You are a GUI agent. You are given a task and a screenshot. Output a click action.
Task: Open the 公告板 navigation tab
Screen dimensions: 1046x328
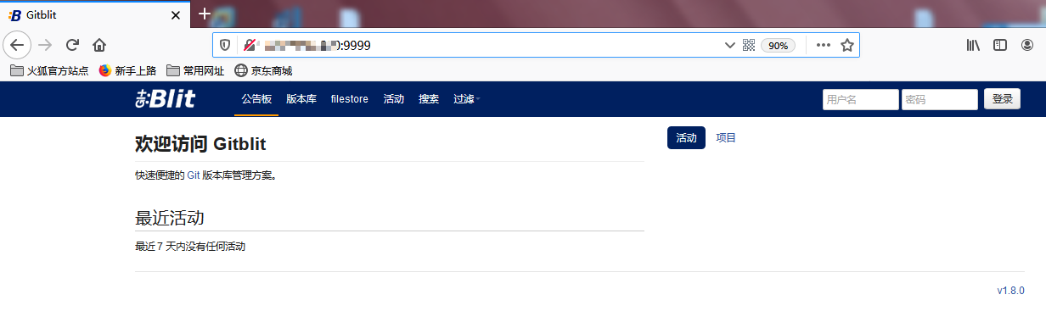pyautogui.click(x=256, y=99)
